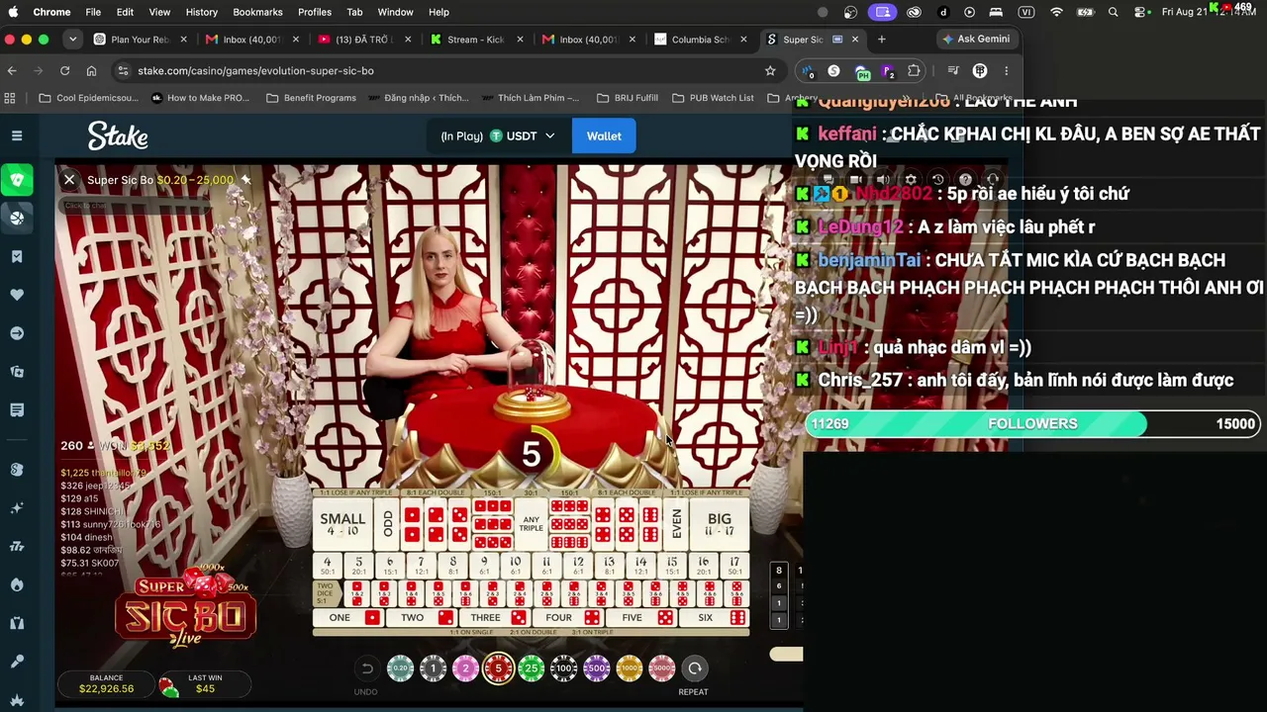Open the Profiles menu in menu bar
1267x712 pixels.
coord(315,12)
